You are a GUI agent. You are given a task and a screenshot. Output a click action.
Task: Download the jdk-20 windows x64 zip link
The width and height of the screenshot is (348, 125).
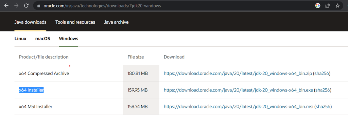click(x=238, y=74)
